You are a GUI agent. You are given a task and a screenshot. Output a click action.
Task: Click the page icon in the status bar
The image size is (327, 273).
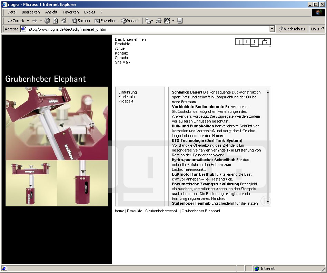4,269
